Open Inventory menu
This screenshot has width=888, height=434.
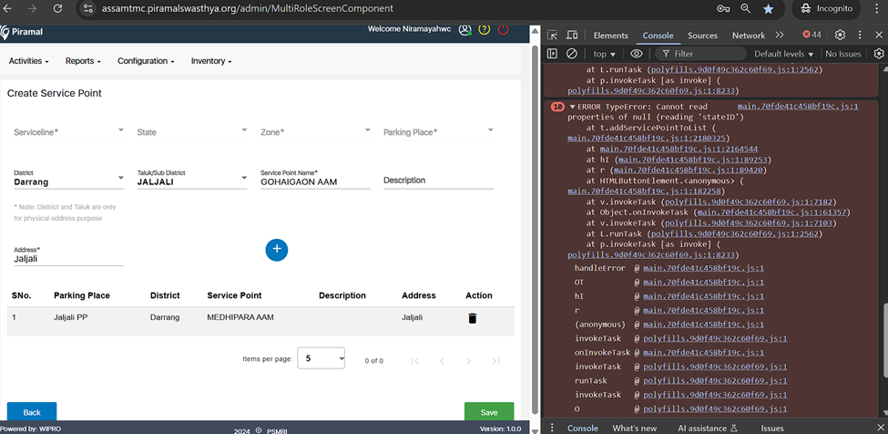211,61
